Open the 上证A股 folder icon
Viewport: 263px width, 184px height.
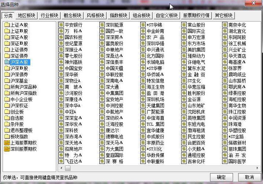[x=7, y=25]
